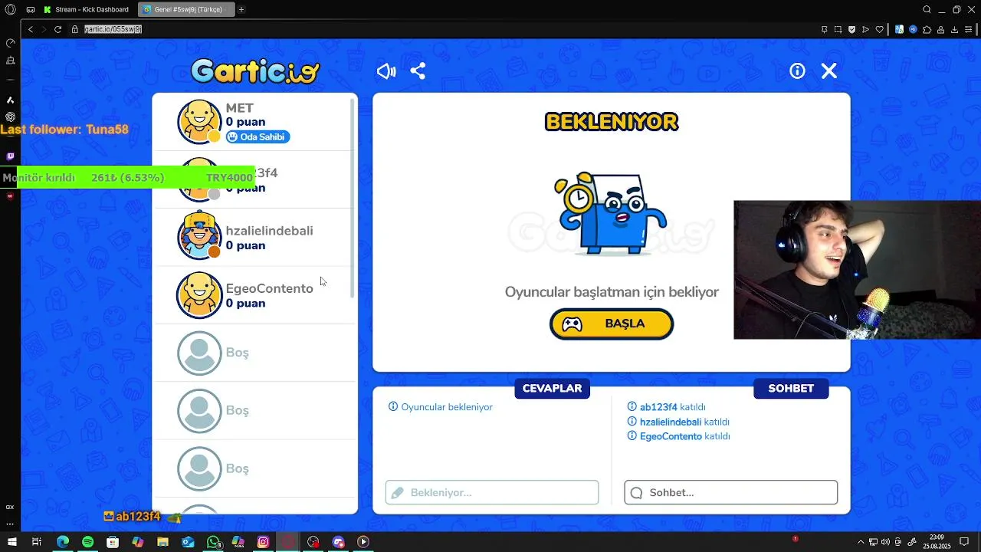The height and width of the screenshot is (552, 981).
Task: Switch to Stream - Kick Dashboard tab
Action: pyautogui.click(x=87, y=9)
